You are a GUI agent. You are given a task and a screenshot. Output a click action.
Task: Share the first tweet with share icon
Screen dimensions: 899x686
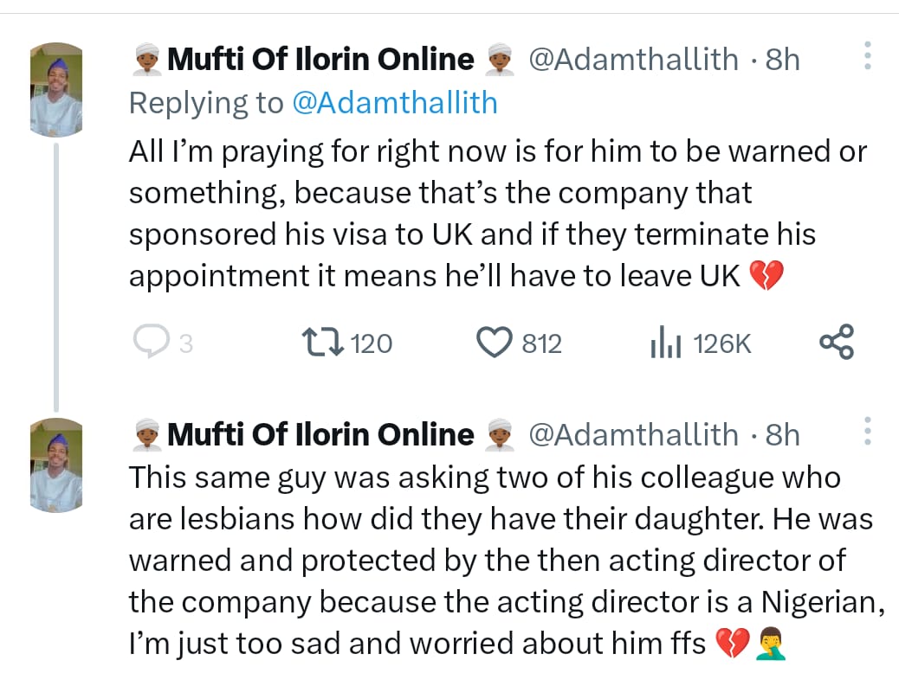[x=836, y=343]
